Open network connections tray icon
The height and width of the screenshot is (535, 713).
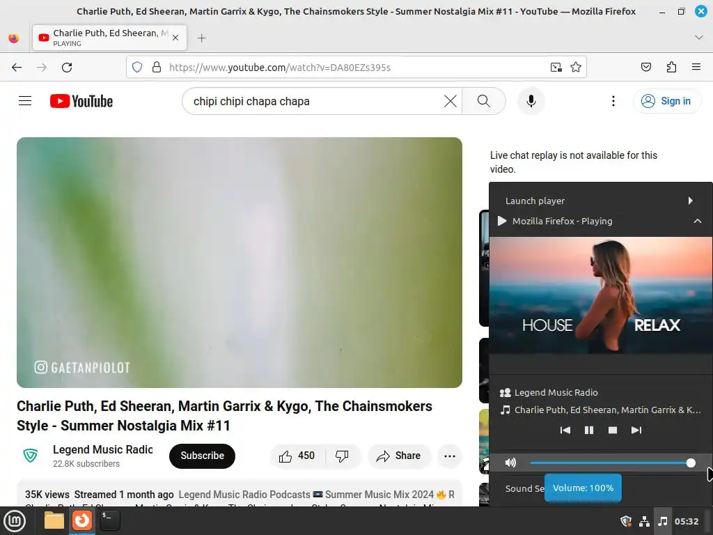click(x=644, y=521)
